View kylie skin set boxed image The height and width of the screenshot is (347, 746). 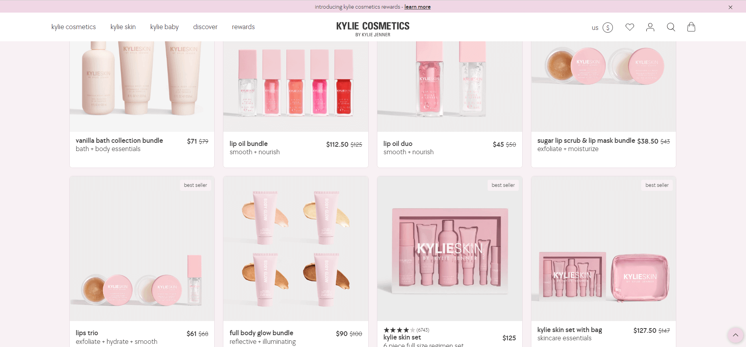(x=450, y=249)
